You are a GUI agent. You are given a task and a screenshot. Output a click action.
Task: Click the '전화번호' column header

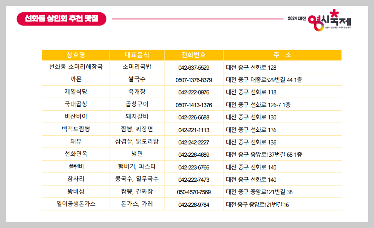(193, 55)
